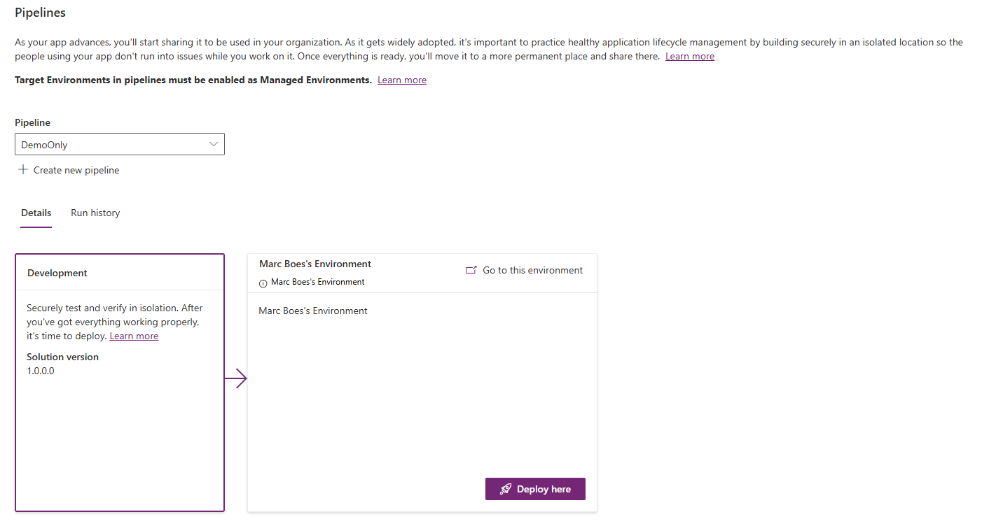Click the 1.0.0.0 version value
The image size is (989, 526).
pos(41,371)
